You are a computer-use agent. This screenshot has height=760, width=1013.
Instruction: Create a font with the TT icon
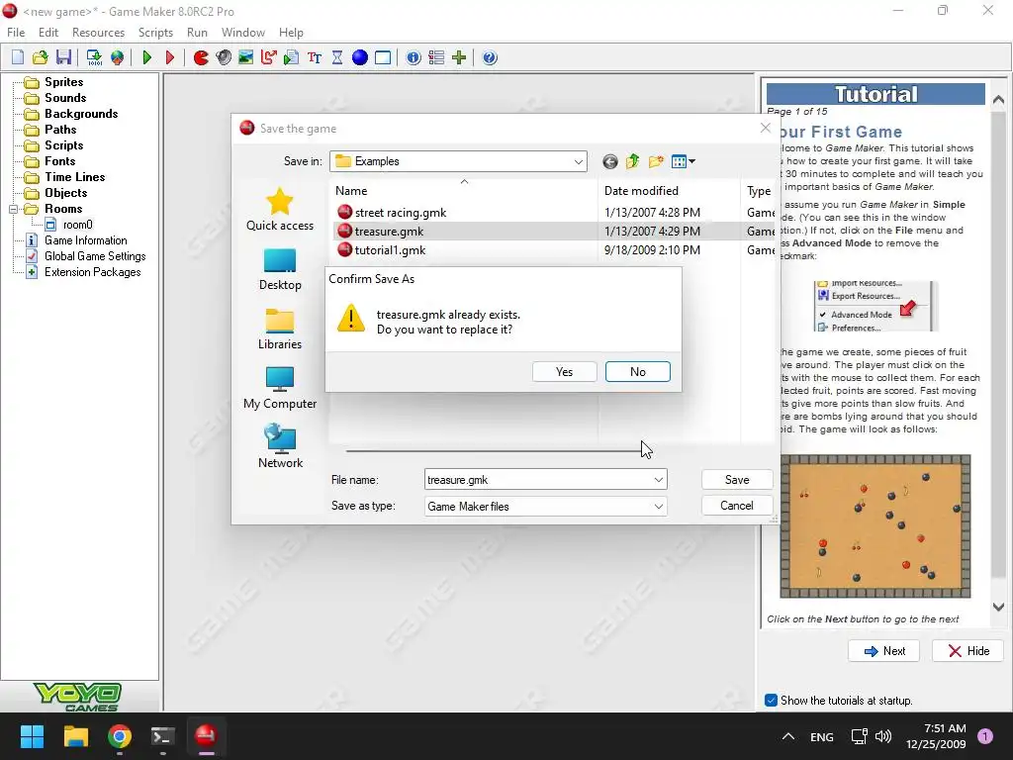pyautogui.click(x=315, y=57)
